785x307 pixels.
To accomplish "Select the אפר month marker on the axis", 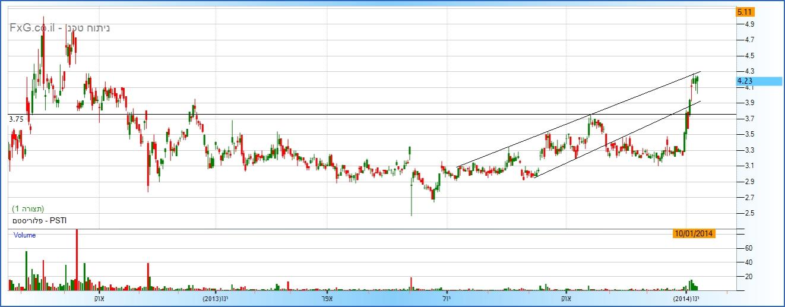I will click(327, 298).
